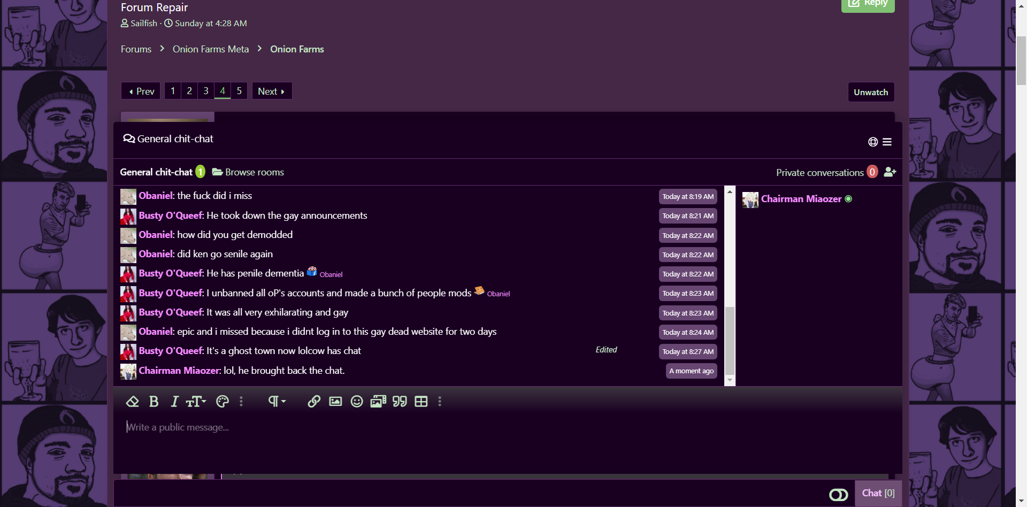1027x507 pixels.
Task: Click chat scrollbar down arrow
Action: click(730, 380)
